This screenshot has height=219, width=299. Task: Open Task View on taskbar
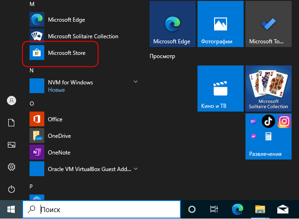point(214,209)
